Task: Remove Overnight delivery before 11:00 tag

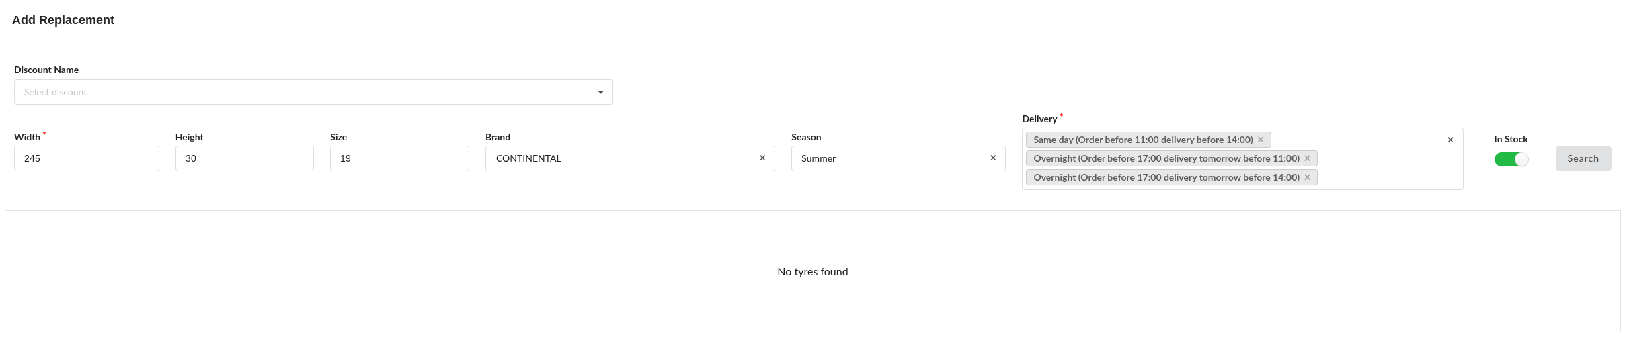Action: pos(1307,158)
